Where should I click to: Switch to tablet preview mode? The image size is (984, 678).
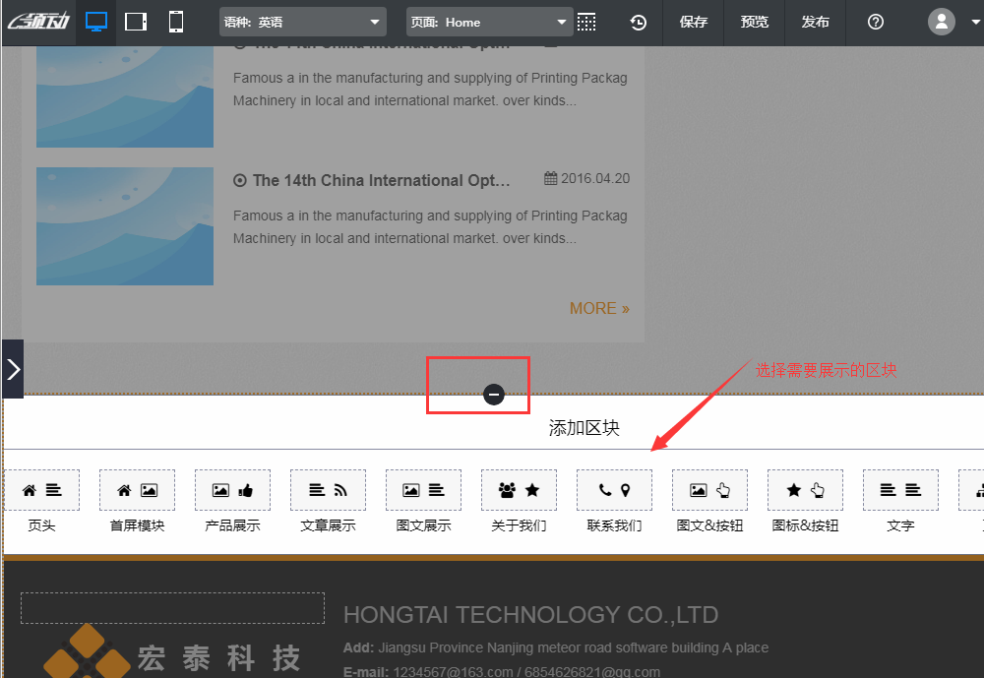coord(136,22)
